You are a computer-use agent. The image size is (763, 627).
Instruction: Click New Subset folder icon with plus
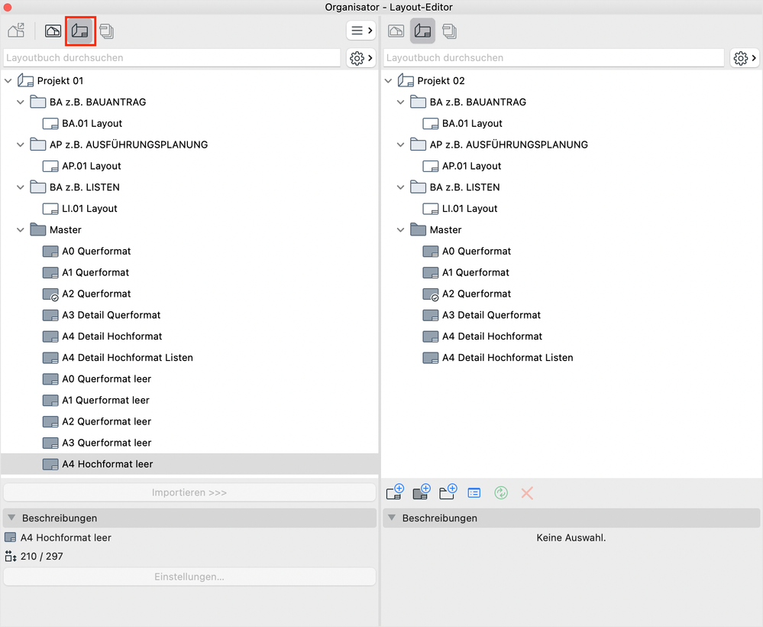[448, 492]
